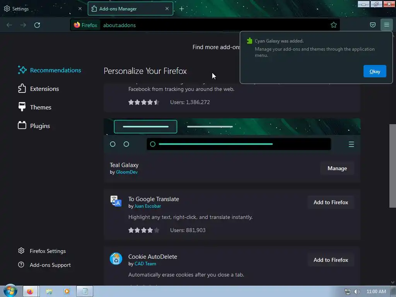The image size is (396, 297).
Task: Click the To Google Translate extension icon
Action: (x=116, y=201)
